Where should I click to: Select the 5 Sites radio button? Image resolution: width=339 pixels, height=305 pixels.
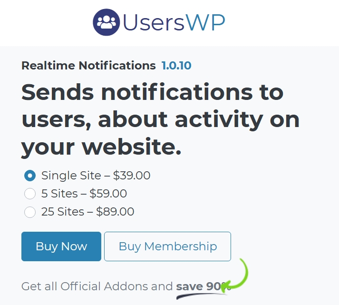(30, 194)
